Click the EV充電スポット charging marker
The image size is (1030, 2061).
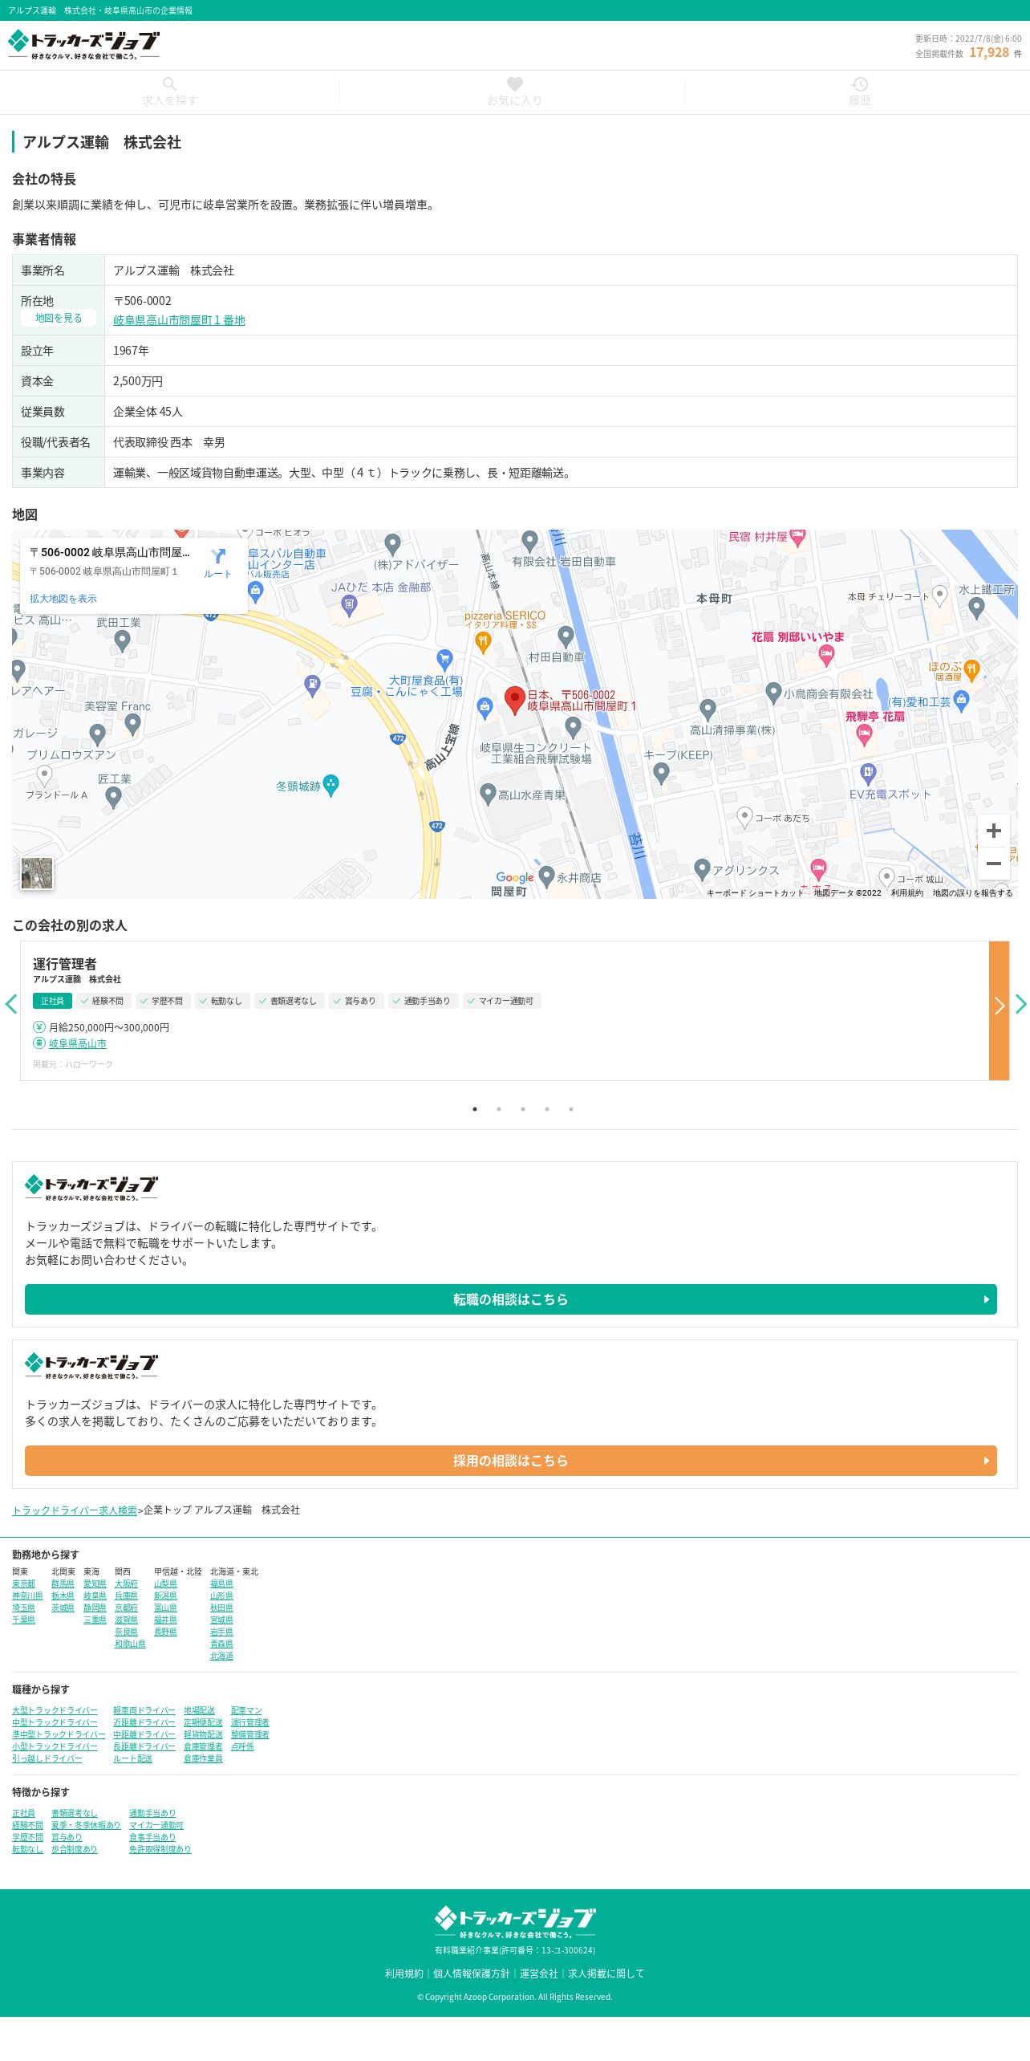pos(868,774)
